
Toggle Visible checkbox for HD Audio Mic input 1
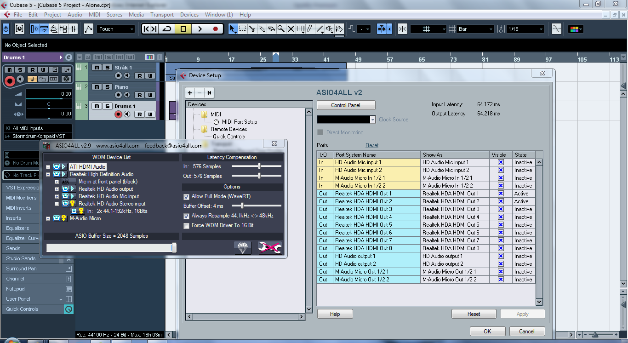click(501, 162)
